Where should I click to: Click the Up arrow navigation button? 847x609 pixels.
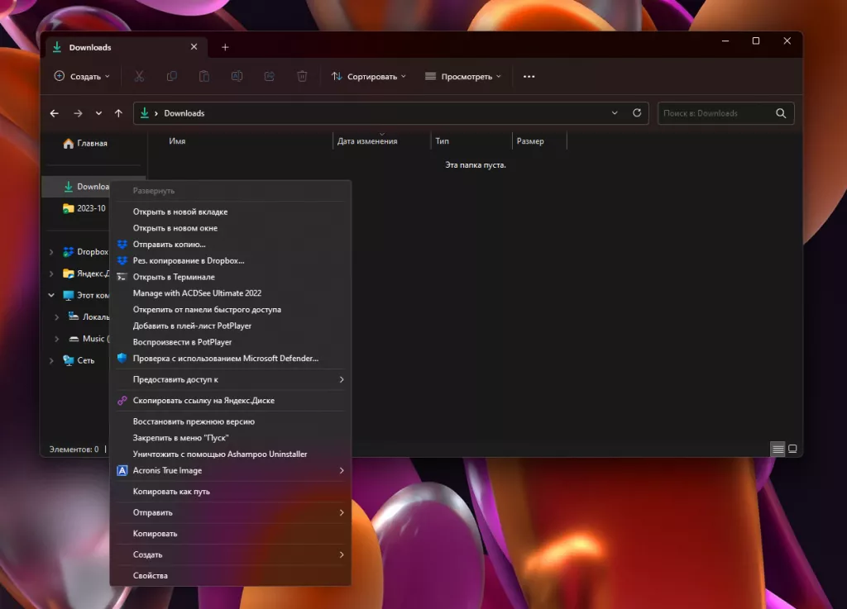click(118, 113)
